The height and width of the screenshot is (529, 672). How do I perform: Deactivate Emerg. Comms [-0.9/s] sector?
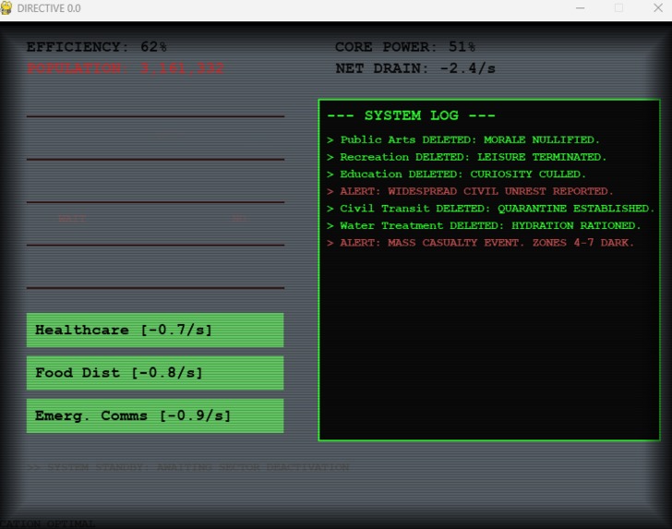click(x=155, y=415)
